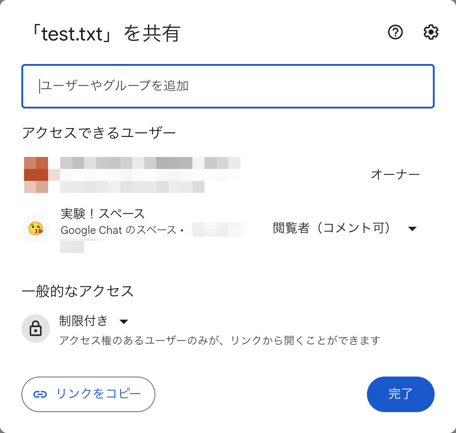Click the lock icon next to 制限付き
This screenshot has width=456, height=433.
36,329
